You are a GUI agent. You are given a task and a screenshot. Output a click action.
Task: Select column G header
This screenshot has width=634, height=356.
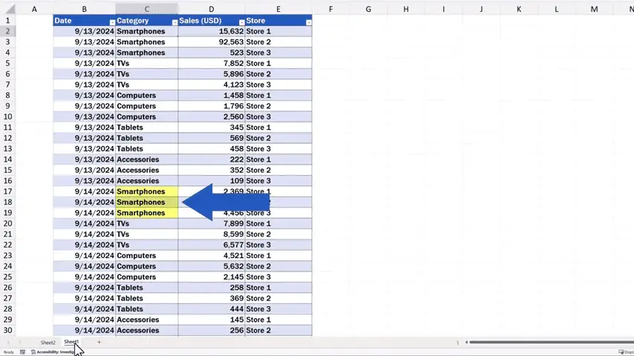point(368,9)
